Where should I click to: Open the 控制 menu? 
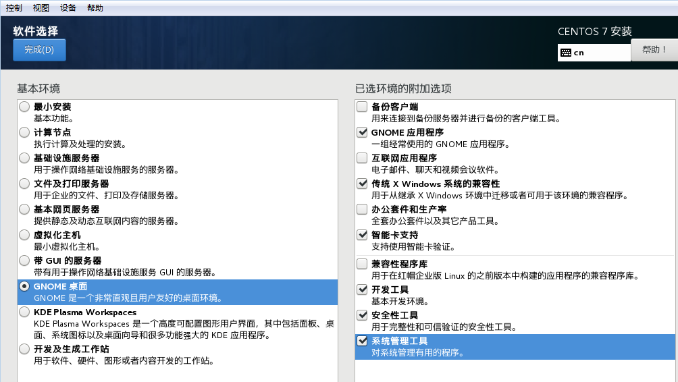(14, 8)
